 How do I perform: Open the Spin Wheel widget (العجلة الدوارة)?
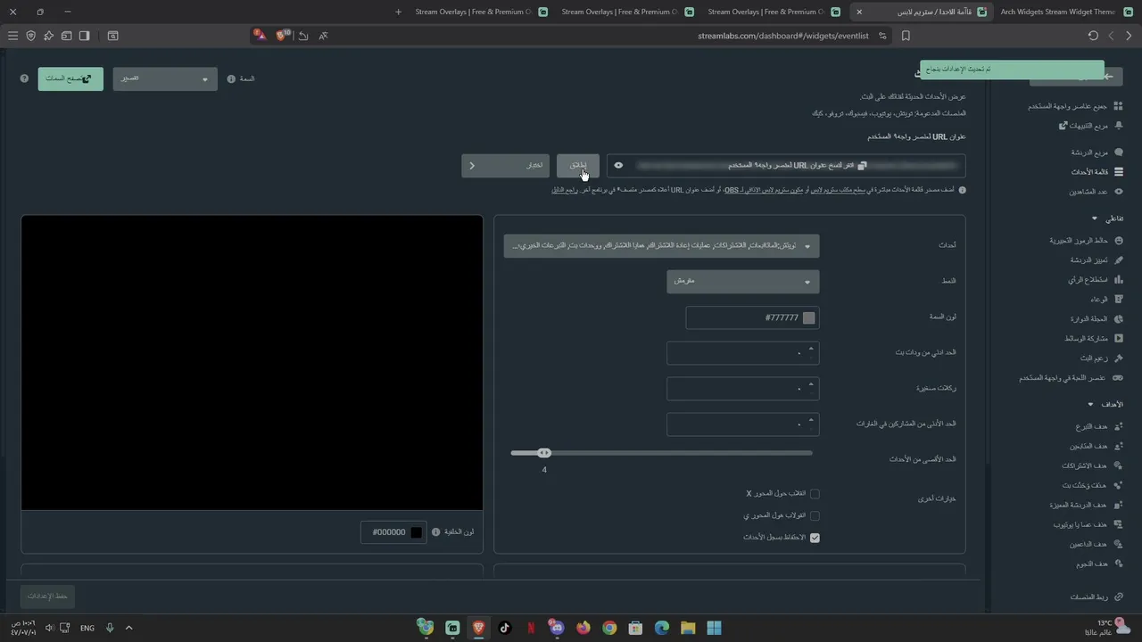[x=1096, y=319]
